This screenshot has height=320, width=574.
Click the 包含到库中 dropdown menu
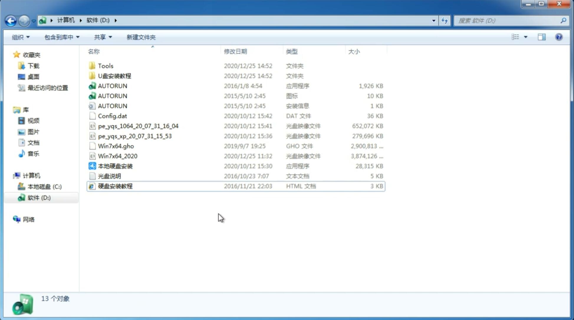(x=61, y=36)
